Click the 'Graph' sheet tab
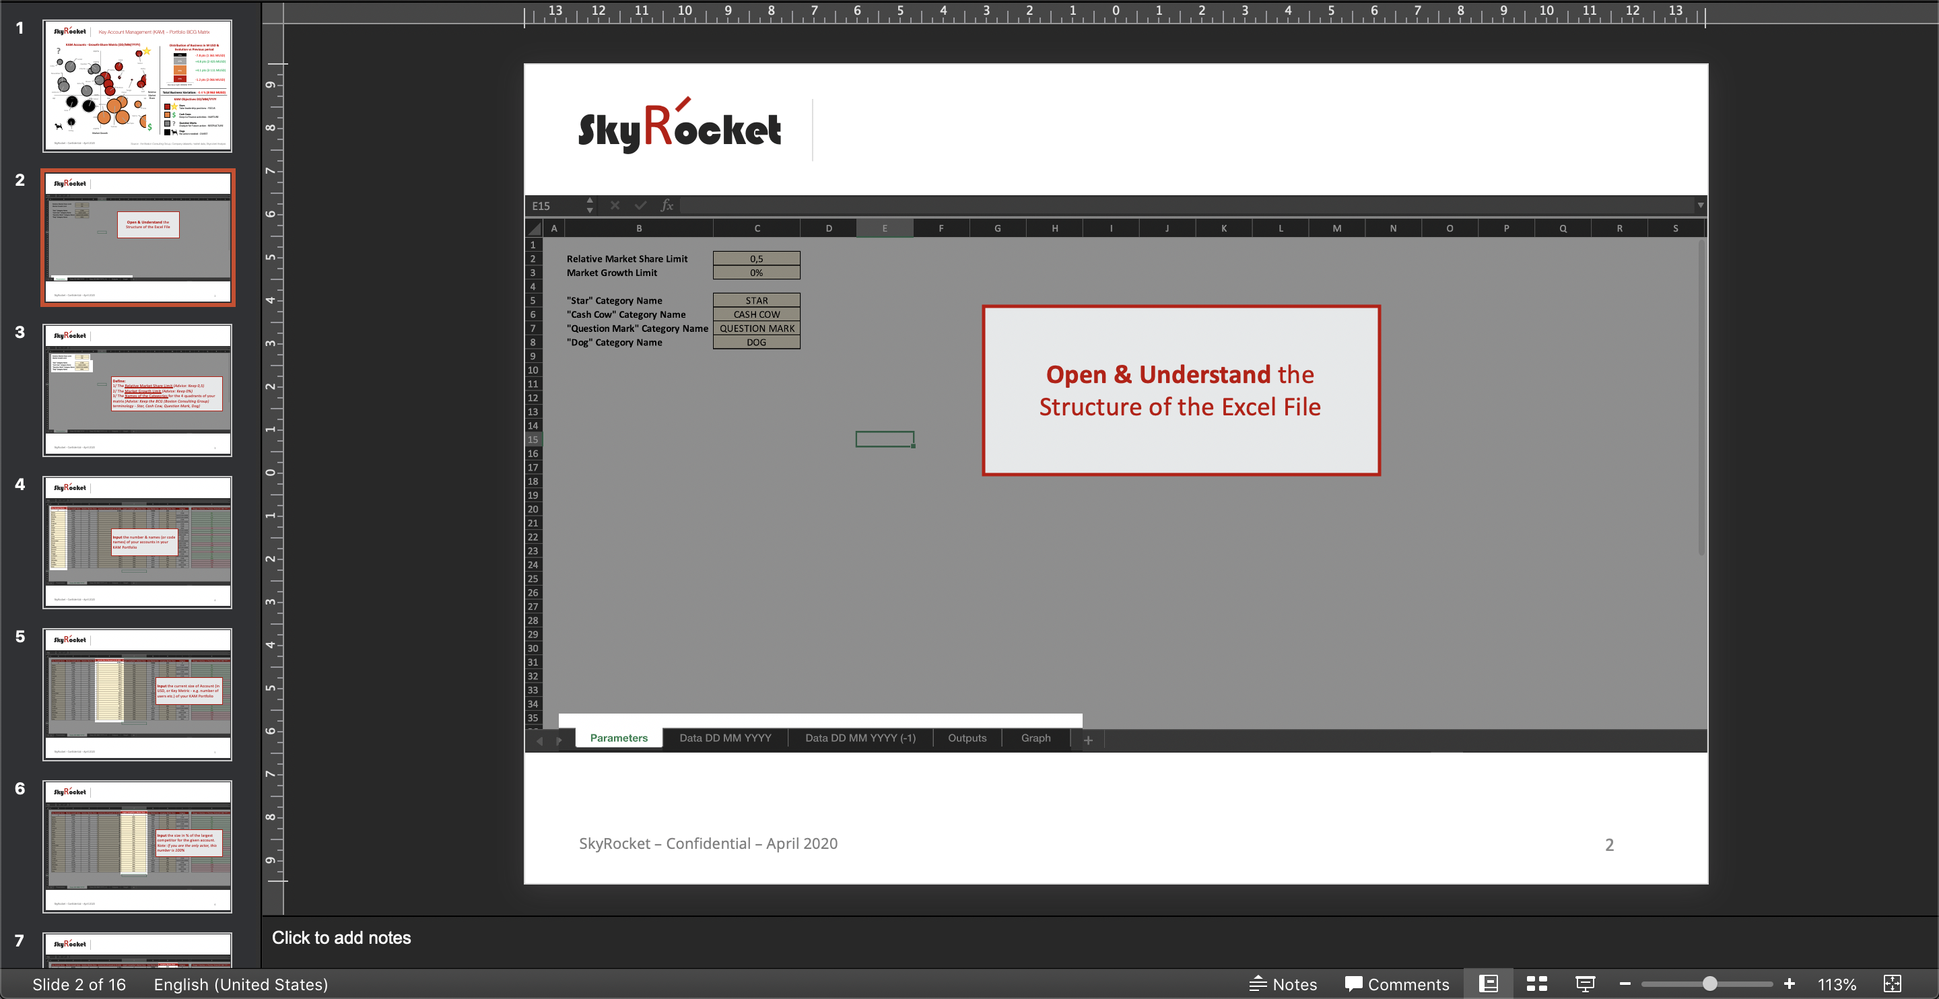1939x999 pixels. 1035,738
